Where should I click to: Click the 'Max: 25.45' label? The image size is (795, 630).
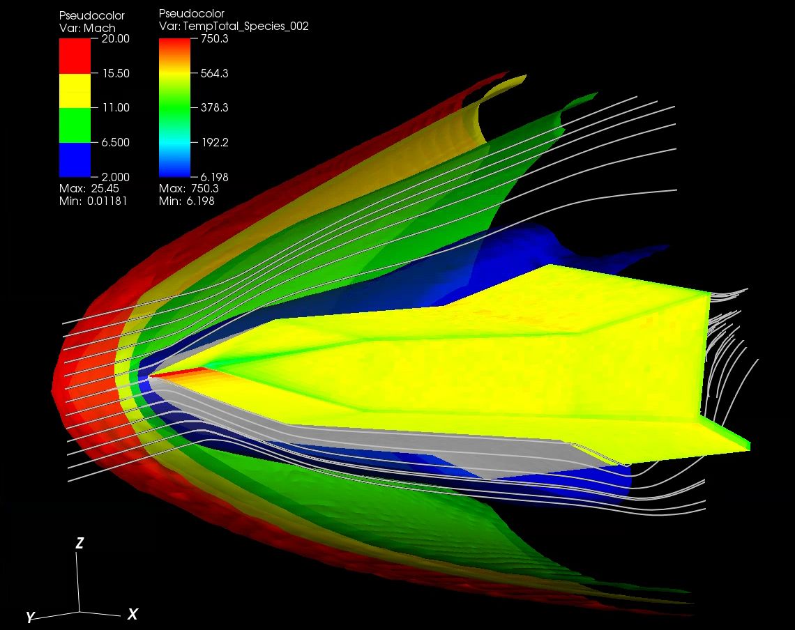pos(89,189)
